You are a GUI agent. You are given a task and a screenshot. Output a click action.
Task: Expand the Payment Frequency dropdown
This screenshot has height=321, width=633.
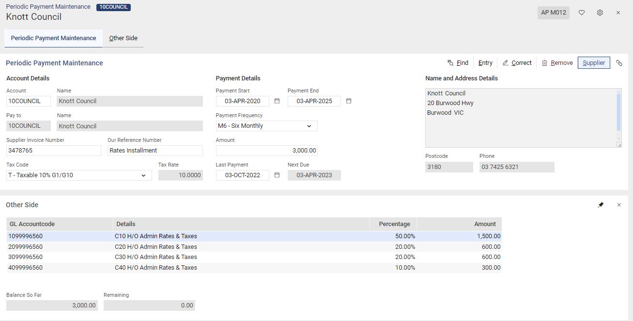click(x=309, y=126)
